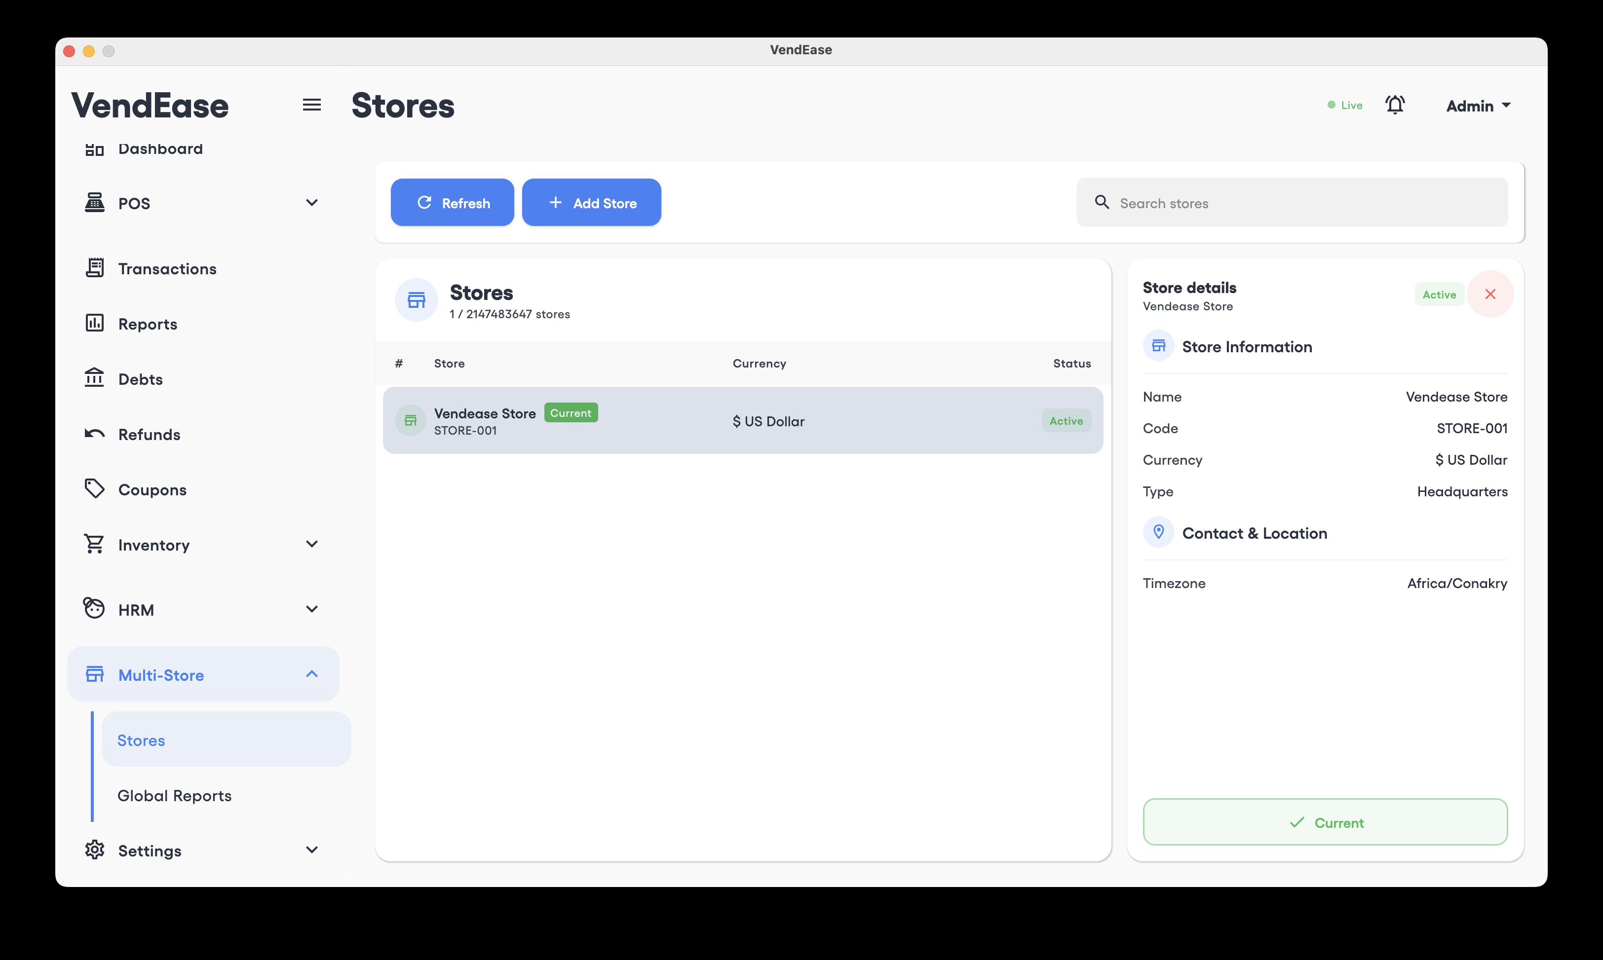1603x960 pixels.
Task: Expand the HRM menu chevron
Action: tap(311, 609)
